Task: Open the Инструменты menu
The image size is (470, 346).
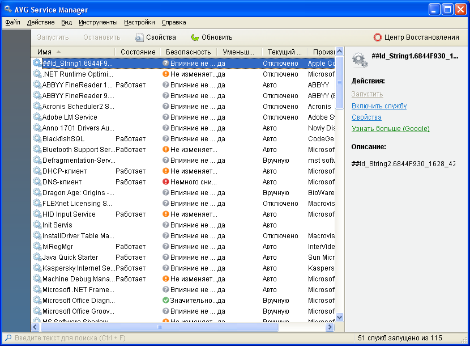Action: [x=98, y=23]
